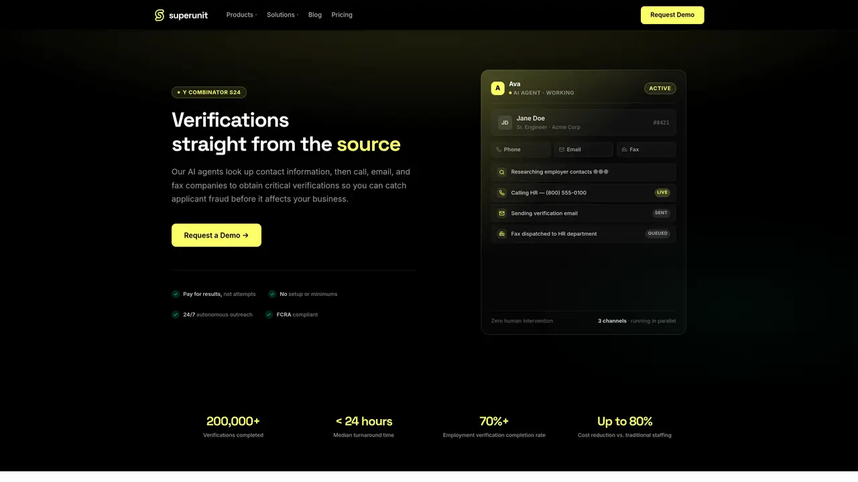Viewport: 858px width, 482px height.
Task: Expand the Solutions dropdown menu
Action: [283, 15]
